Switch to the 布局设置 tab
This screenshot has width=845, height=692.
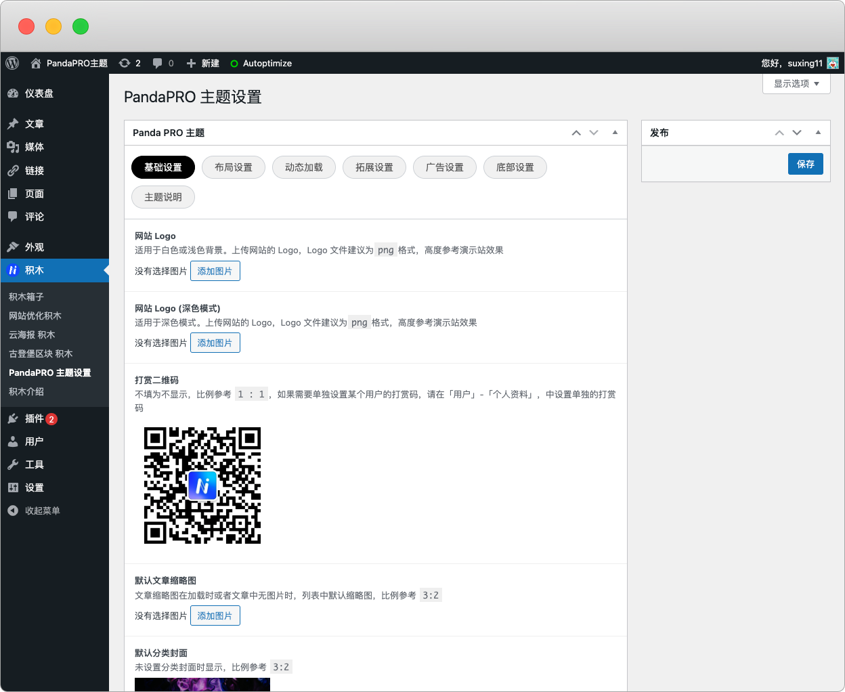point(234,167)
